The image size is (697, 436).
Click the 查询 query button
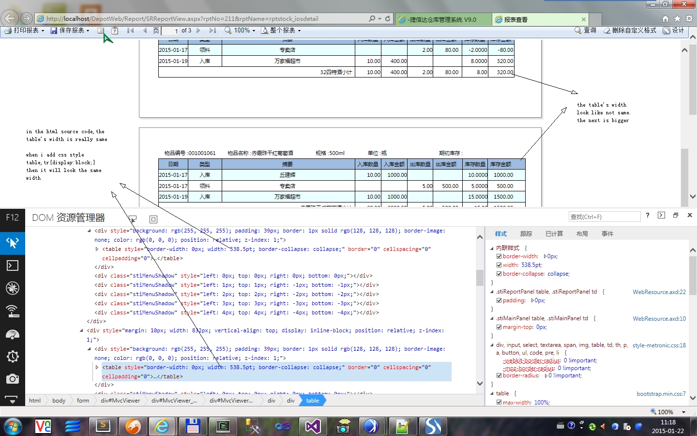pos(585,30)
